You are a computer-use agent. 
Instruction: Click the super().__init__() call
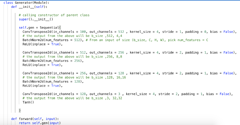pyautogui.click(x=36, y=19)
